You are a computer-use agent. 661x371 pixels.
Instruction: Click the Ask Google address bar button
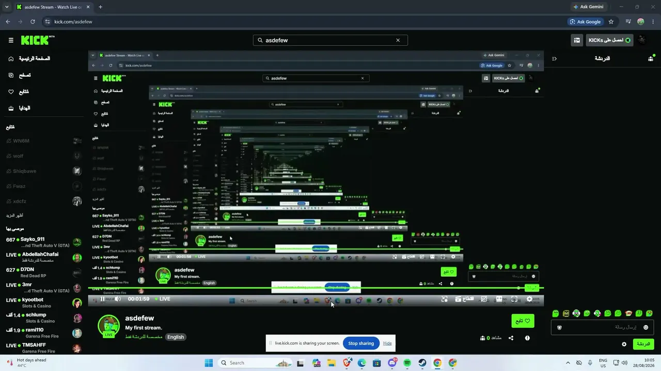586,22
